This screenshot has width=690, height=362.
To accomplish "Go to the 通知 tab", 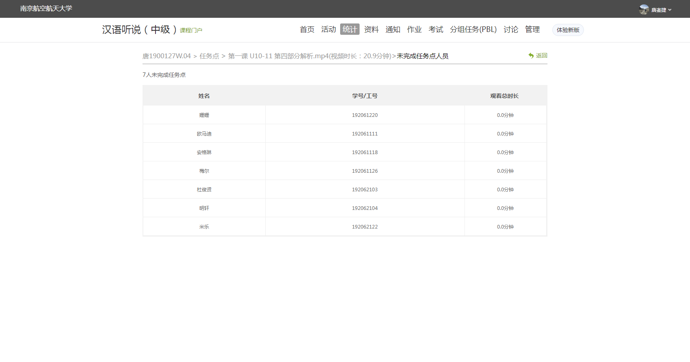I will [393, 30].
